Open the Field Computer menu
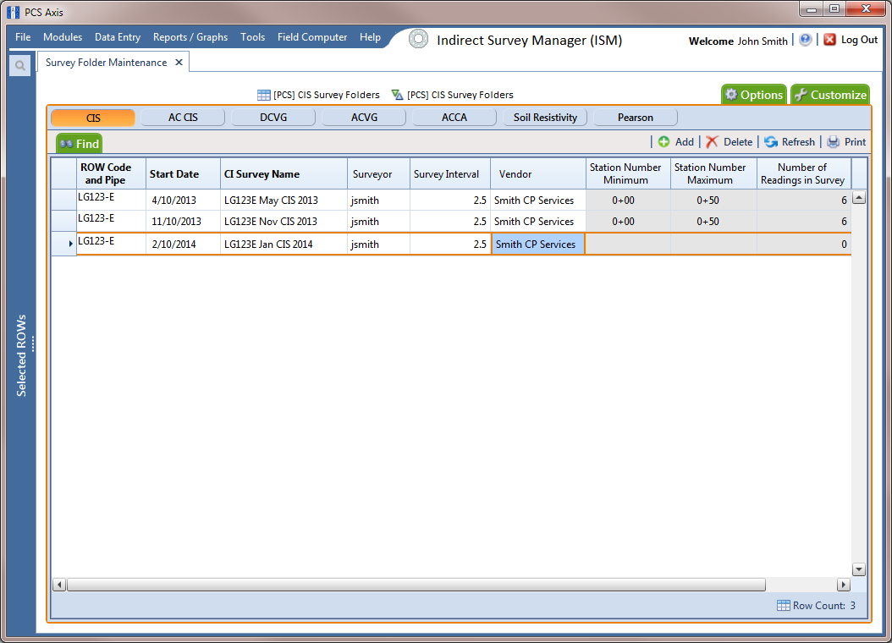The height and width of the screenshot is (643, 892). (x=312, y=37)
